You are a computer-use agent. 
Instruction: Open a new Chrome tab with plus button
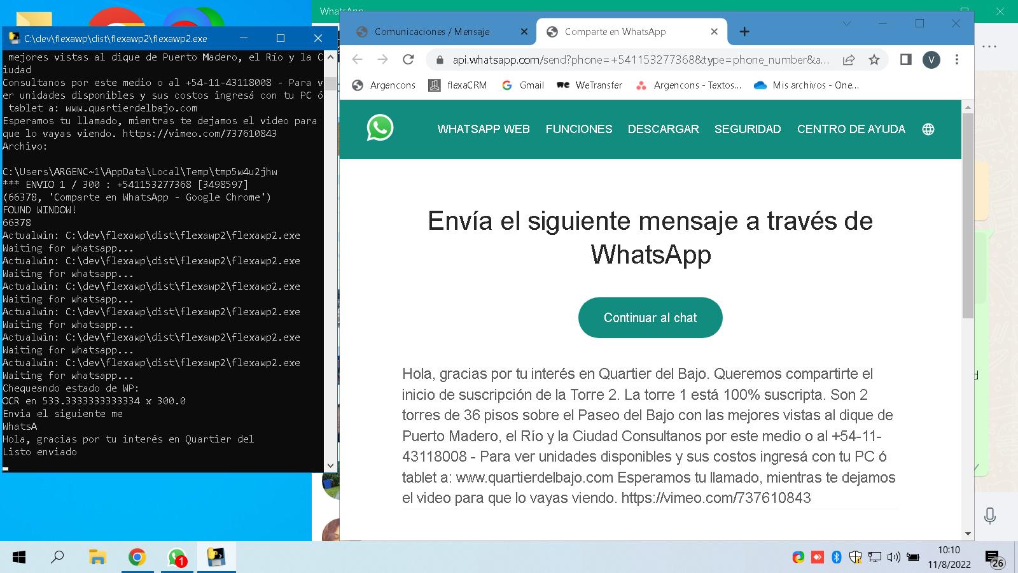tap(744, 31)
